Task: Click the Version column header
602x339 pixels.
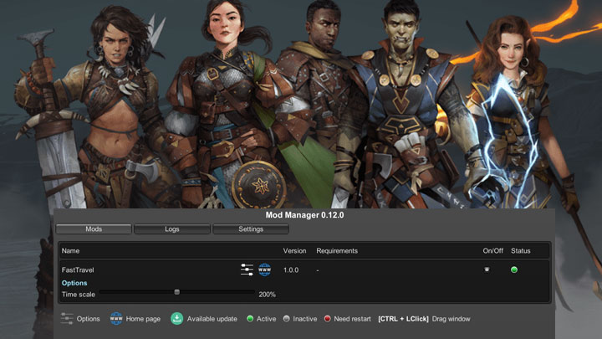Action: pyautogui.click(x=294, y=250)
